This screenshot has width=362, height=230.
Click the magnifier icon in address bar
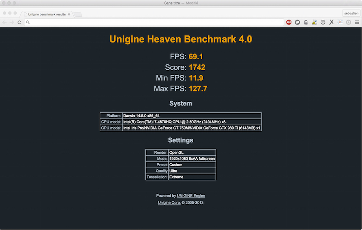coord(28,22)
